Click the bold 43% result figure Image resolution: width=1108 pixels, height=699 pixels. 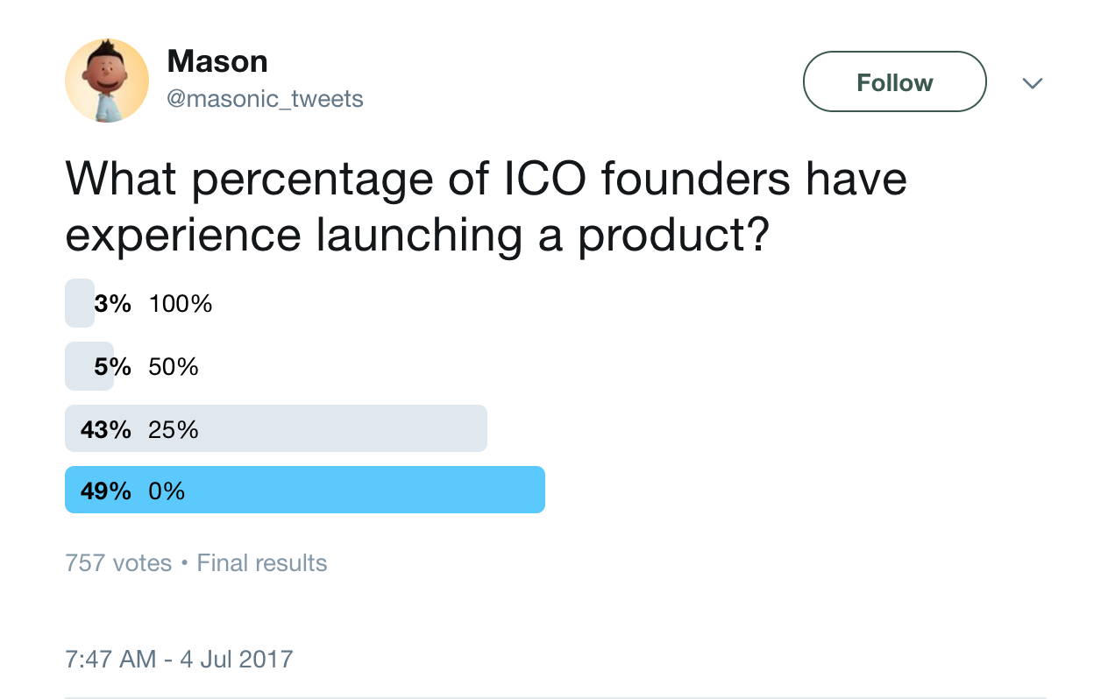[106, 429]
